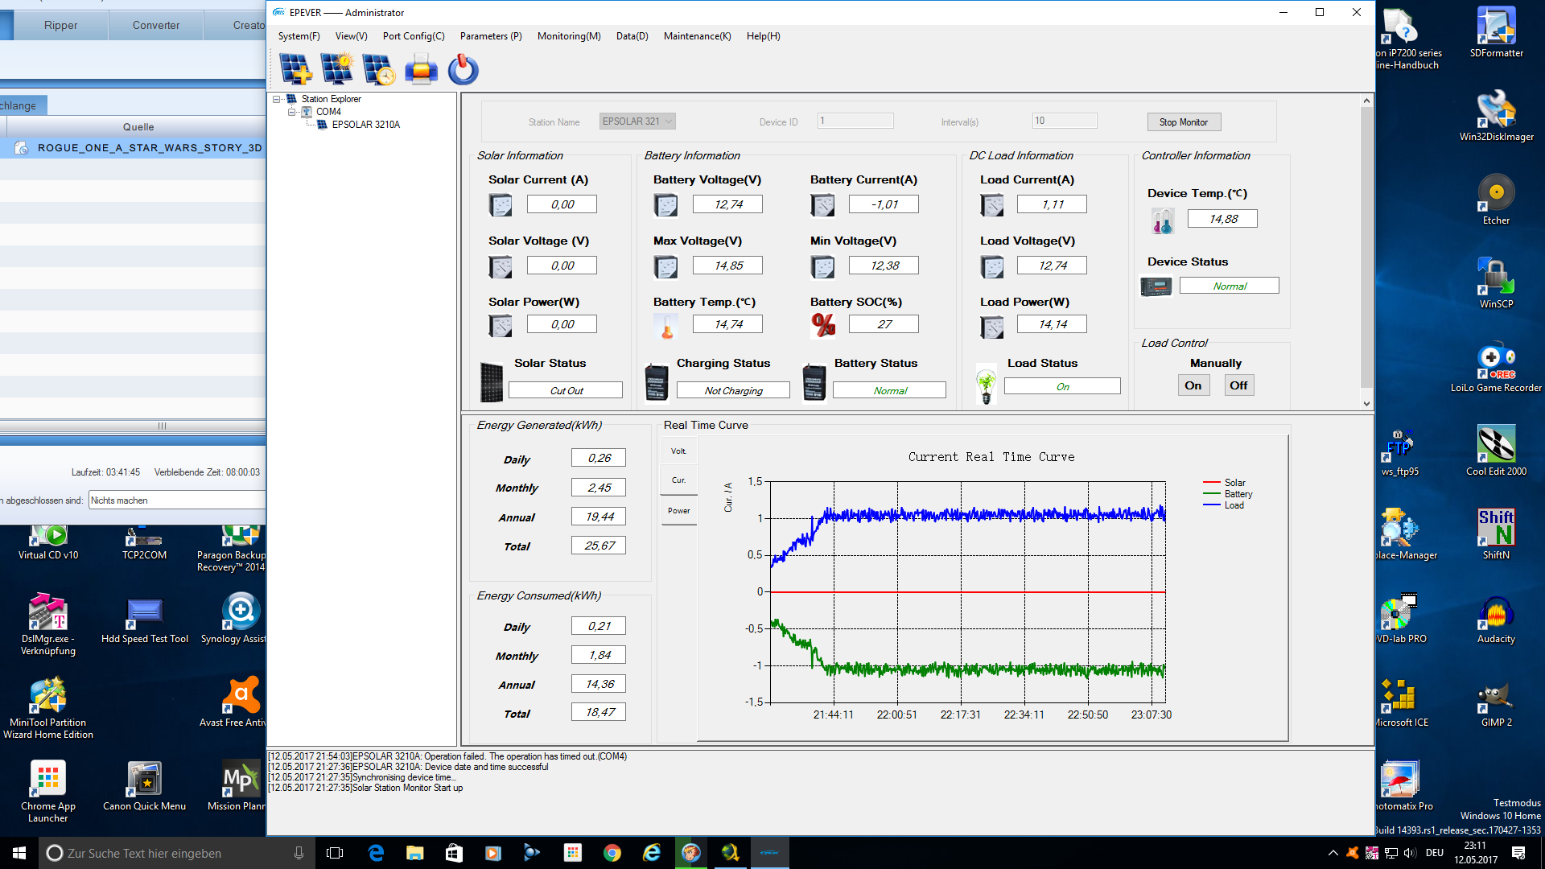Select EPSOLAR 3210A in station tree
Viewport: 1545px width, 869px height.
(x=365, y=125)
